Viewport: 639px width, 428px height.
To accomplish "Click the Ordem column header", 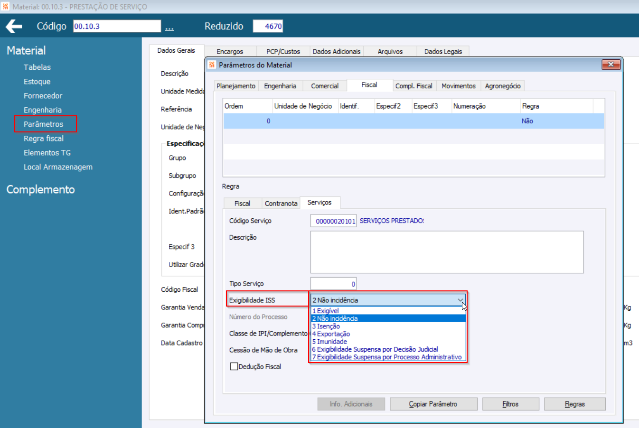I will pos(247,106).
